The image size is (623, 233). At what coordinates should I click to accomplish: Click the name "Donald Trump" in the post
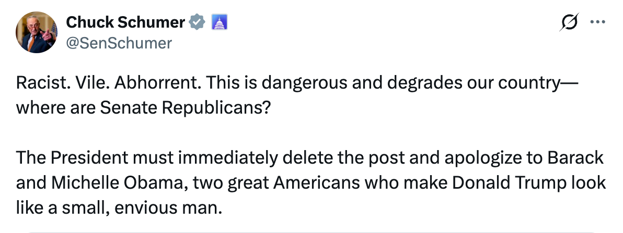(501, 183)
